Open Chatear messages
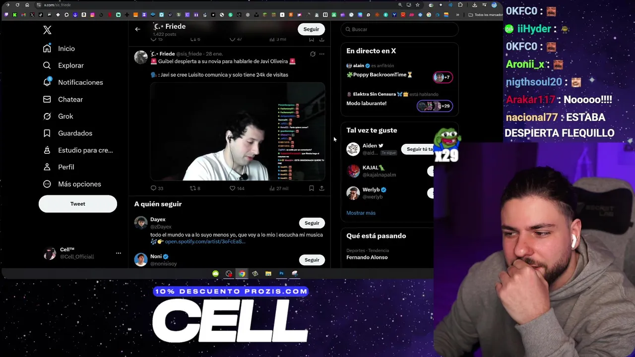The height and width of the screenshot is (357, 635). [x=63, y=99]
